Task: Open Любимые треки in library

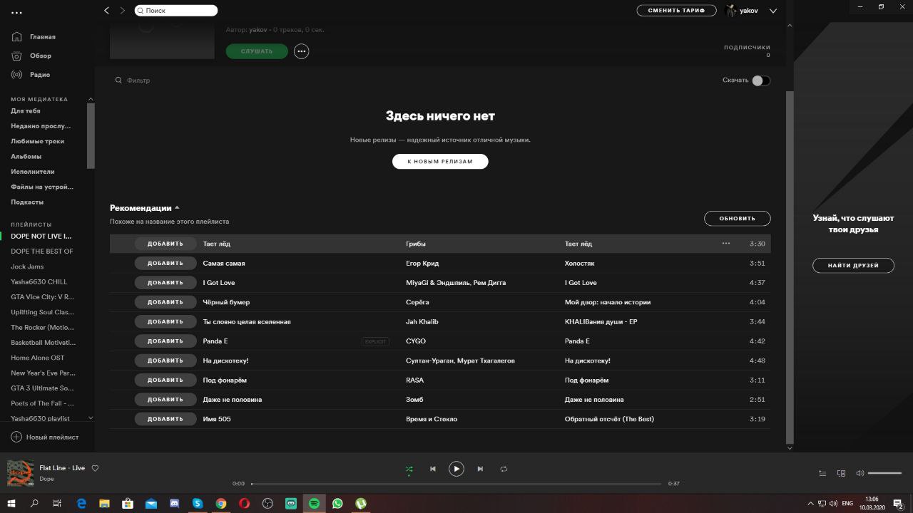Action: pyautogui.click(x=37, y=141)
